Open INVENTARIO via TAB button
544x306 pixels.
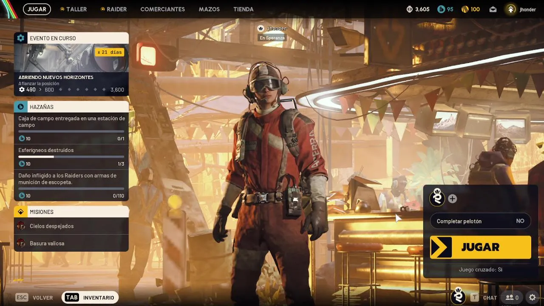[90, 297]
